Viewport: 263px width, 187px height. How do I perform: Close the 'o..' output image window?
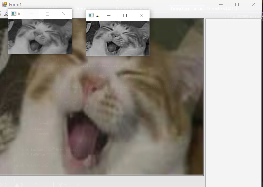tap(141, 15)
